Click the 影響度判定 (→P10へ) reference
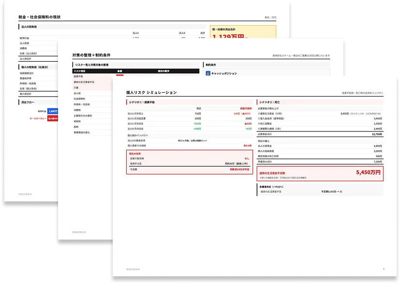401x284 pixels. [274, 186]
